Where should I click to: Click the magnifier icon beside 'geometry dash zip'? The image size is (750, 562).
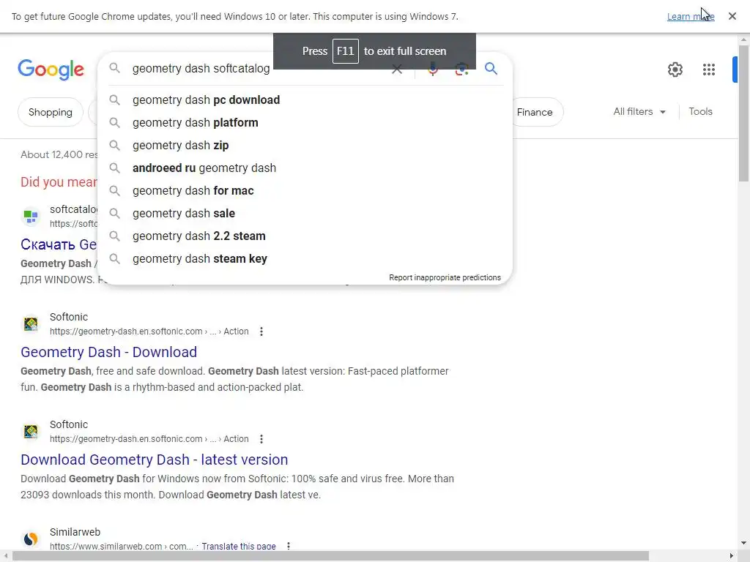click(114, 146)
